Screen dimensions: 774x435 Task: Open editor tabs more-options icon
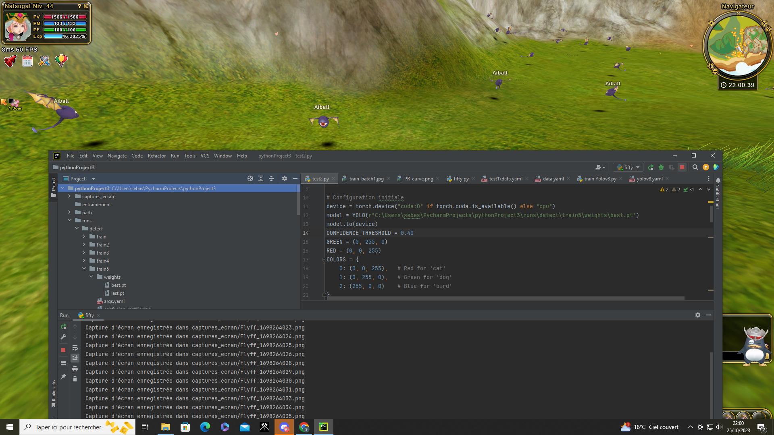pos(709,179)
